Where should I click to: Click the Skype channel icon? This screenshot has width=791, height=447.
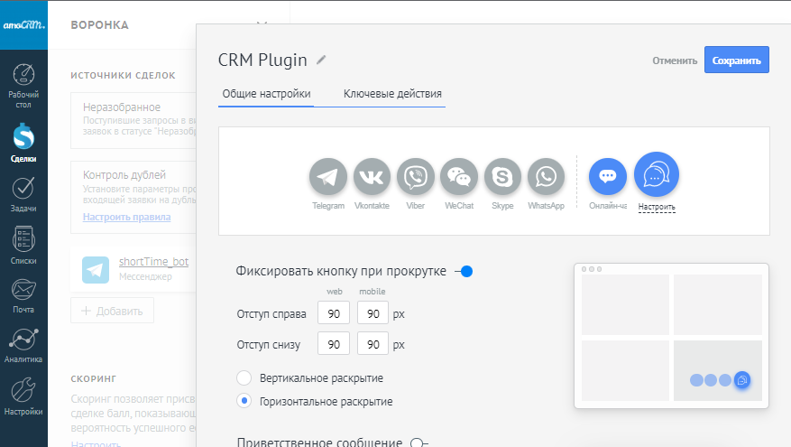point(502,178)
